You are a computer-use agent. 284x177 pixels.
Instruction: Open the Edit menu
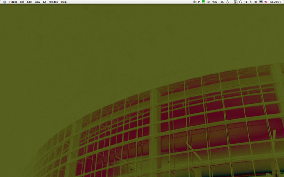29,2
